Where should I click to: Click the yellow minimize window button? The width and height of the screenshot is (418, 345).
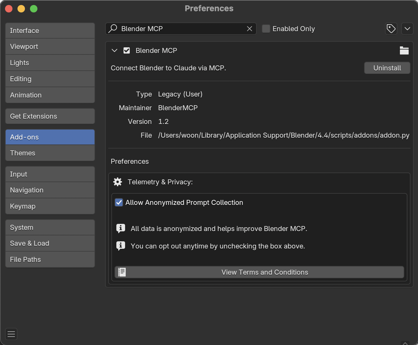point(21,9)
